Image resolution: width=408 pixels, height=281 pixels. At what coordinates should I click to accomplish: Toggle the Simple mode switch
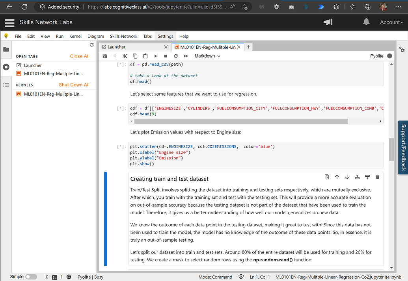[31, 277]
